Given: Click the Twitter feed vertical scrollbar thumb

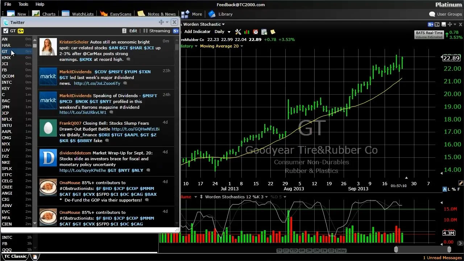Looking at the screenshot, I should point(177,47).
